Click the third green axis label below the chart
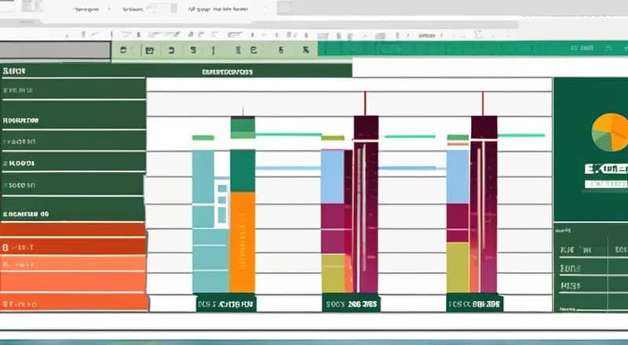This screenshot has height=345, width=628. click(x=475, y=303)
